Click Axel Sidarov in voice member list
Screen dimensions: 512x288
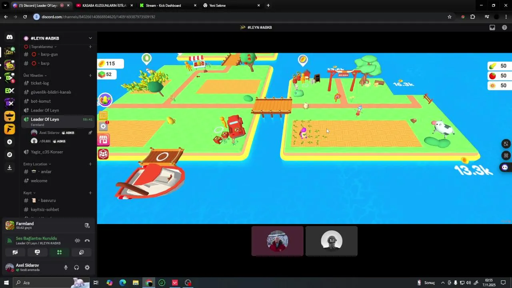[62, 133]
